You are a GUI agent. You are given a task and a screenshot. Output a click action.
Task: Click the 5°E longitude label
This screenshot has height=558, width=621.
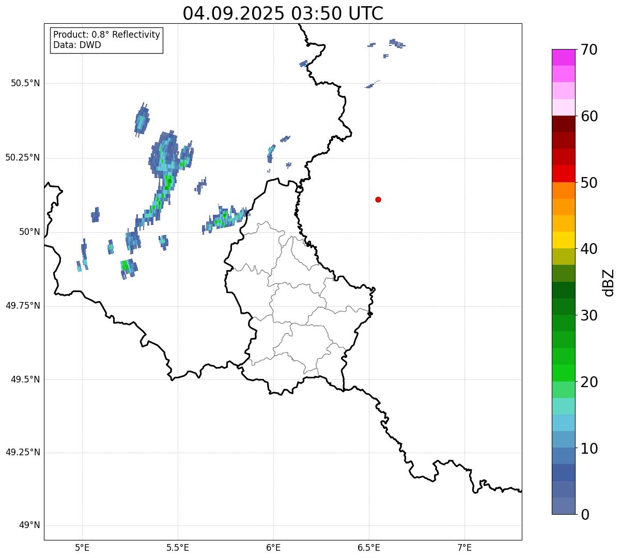(x=82, y=548)
